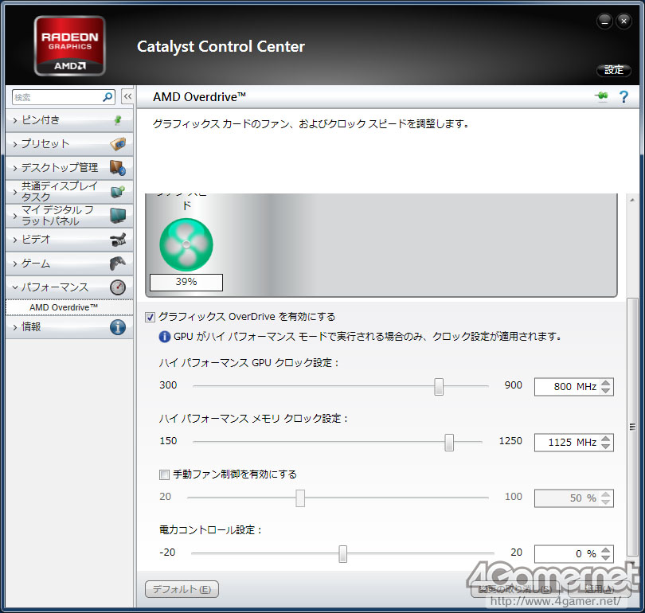Expand the ビデオ section

69,240
